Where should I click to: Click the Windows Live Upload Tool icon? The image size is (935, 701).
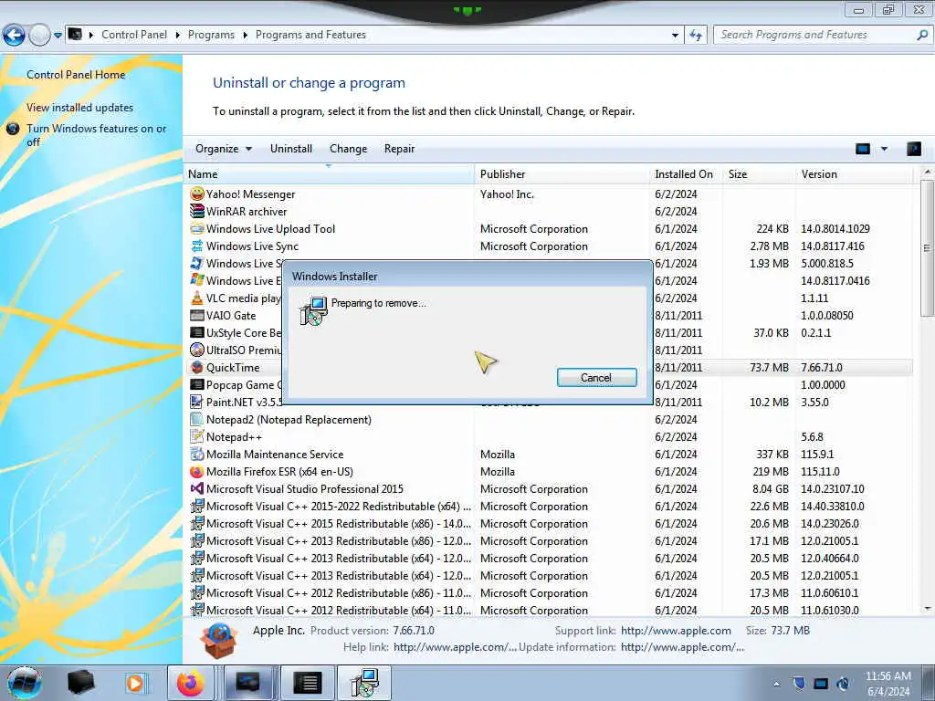[197, 228]
